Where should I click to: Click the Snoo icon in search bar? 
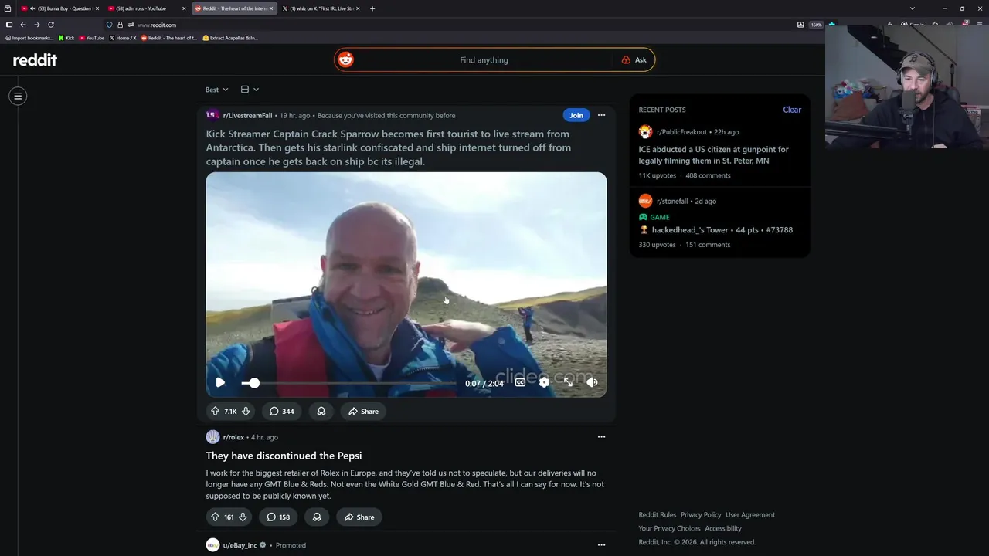coord(346,59)
